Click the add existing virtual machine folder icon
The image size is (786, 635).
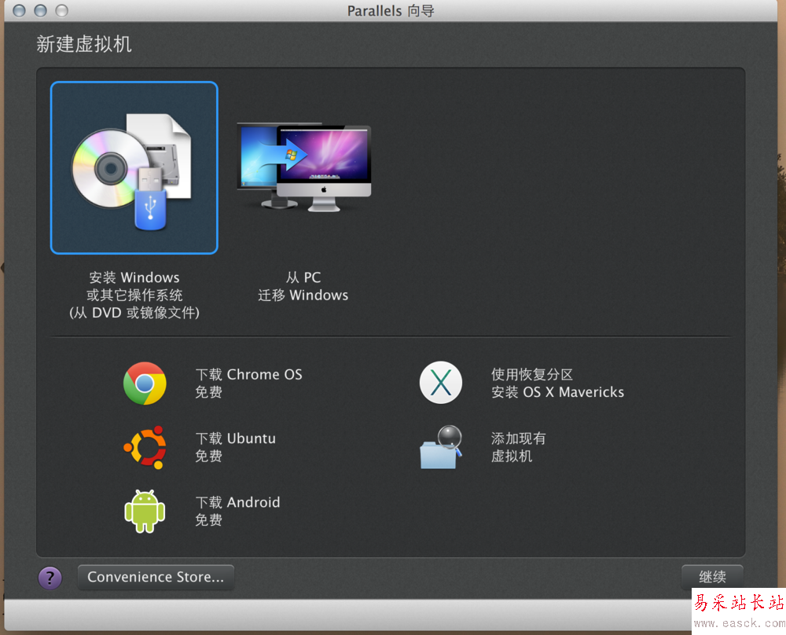[x=441, y=447]
